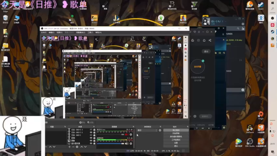Open the GOGO CS:GO desktop shortcut
This screenshot has height=156, width=277.
click(94, 19)
